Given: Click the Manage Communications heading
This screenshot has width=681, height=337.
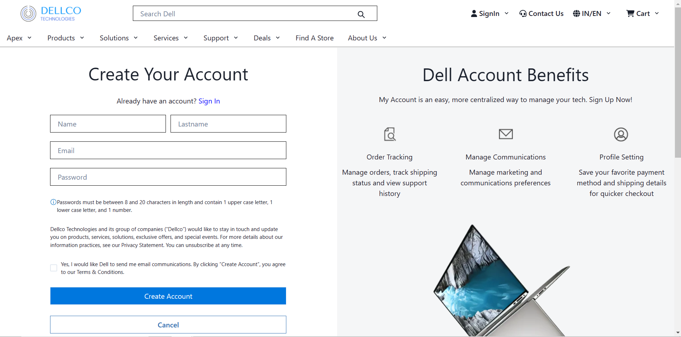Looking at the screenshot, I should (506, 157).
